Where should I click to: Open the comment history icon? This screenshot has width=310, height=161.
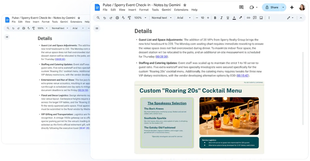point(241,7)
